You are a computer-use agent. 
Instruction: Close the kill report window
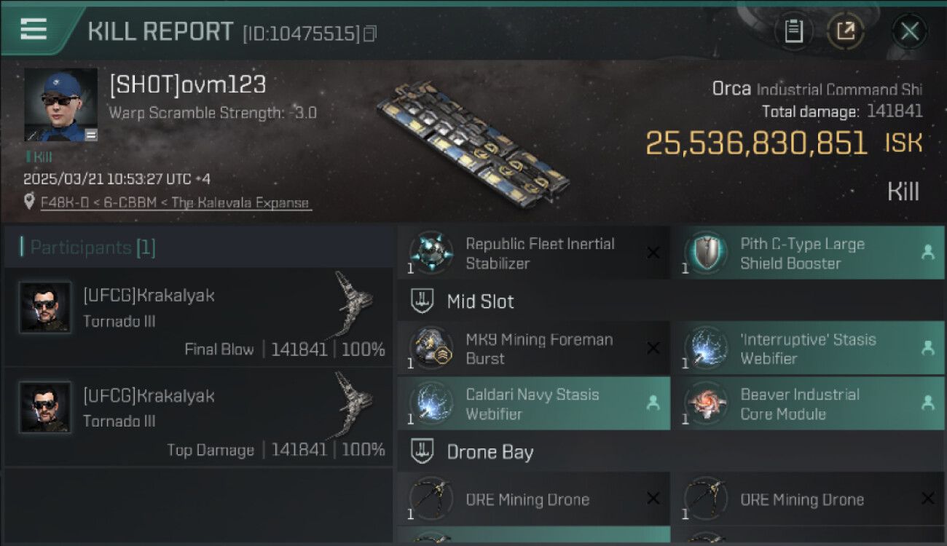pos(909,31)
